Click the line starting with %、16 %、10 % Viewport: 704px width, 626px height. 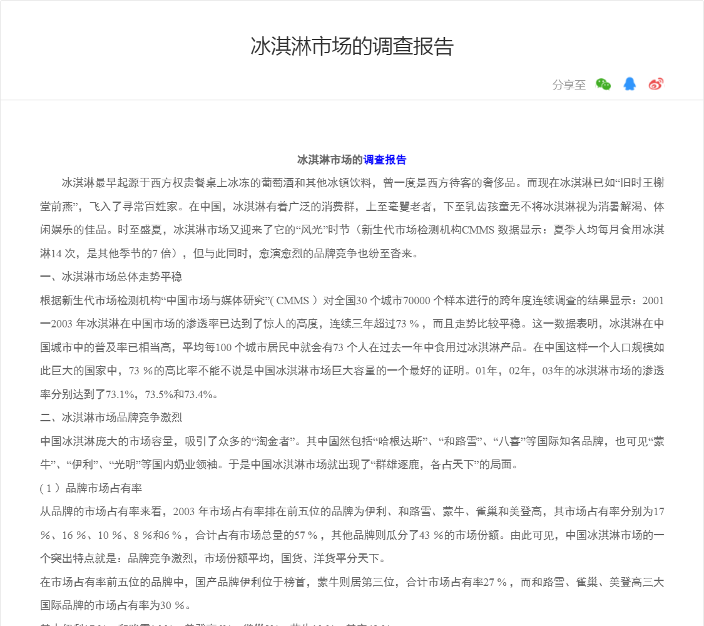click(352, 535)
